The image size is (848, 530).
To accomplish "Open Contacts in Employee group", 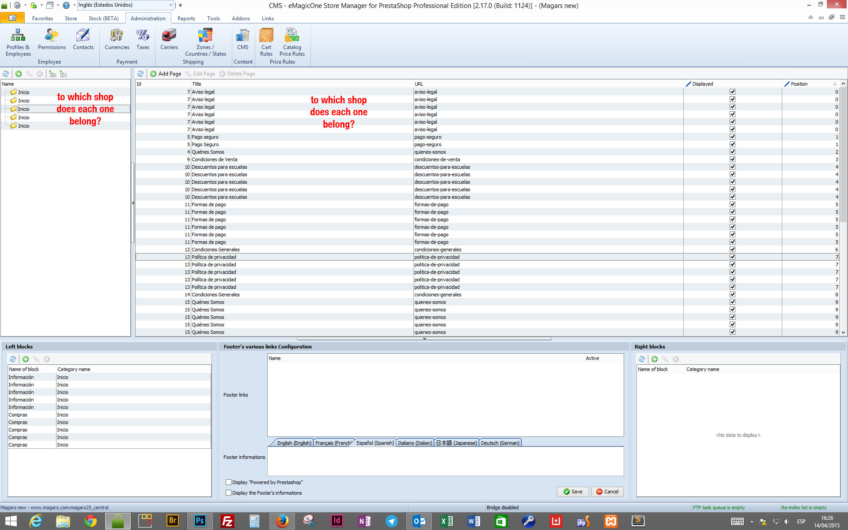I will click(x=83, y=39).
